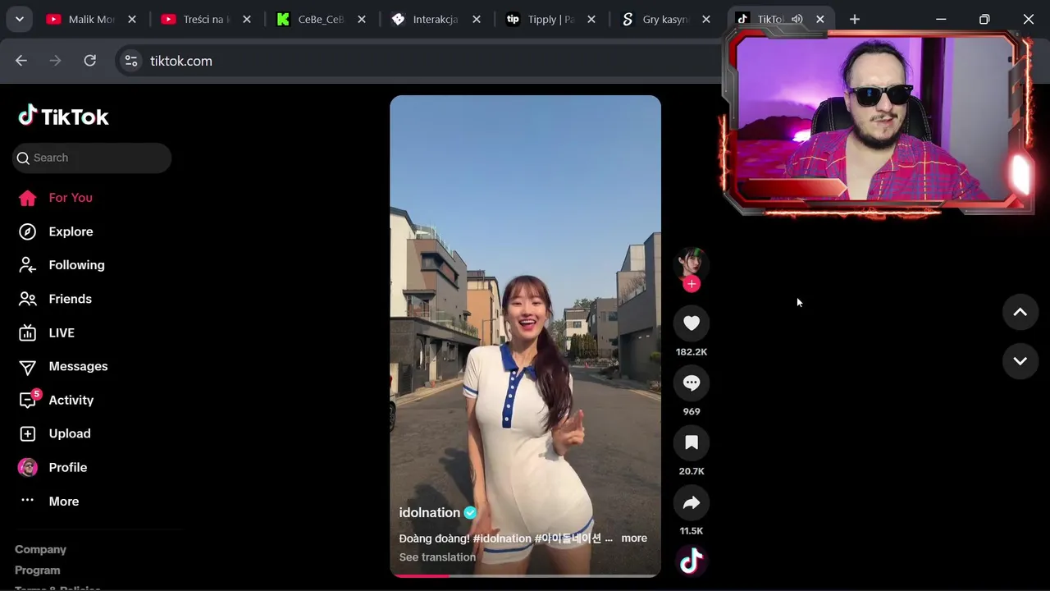Focus the TikTok Search field

click(92, 158)
